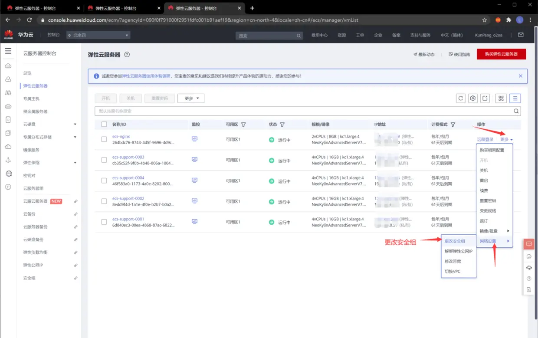Viewport: 538px width, 338px height.
Task: Open the 北京四 region dropdown
Action: pyautogui.click(x=98, y=35)
